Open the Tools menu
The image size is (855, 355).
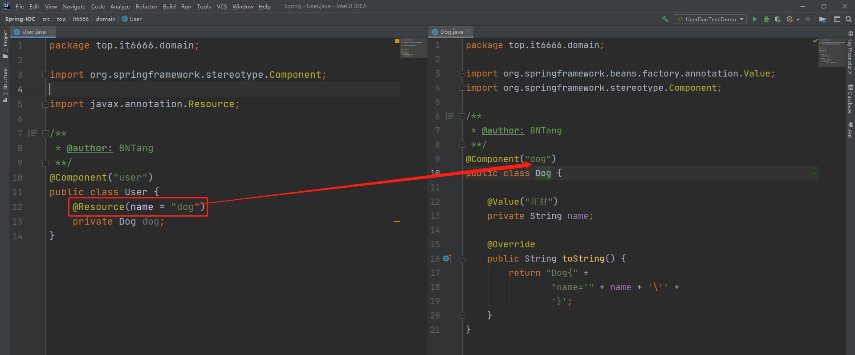pyautogui.click(x=204, y=6)
